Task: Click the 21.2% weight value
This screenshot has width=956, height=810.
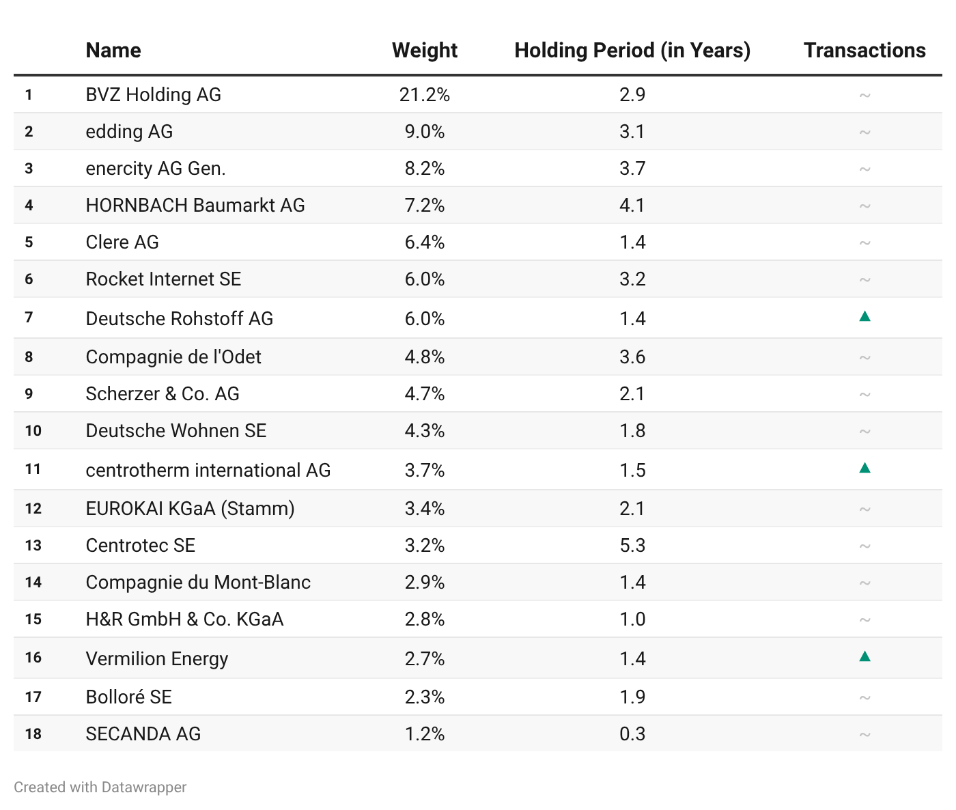Action: click(x=425, y=95)
